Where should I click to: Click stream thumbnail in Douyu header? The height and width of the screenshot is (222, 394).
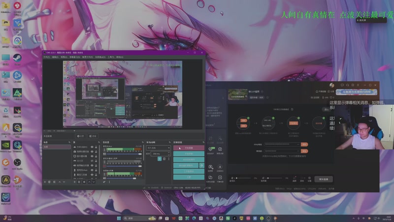pos(238,94)
